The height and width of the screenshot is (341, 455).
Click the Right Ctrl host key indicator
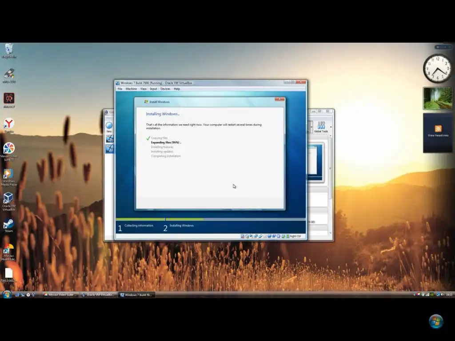[295, 236]
